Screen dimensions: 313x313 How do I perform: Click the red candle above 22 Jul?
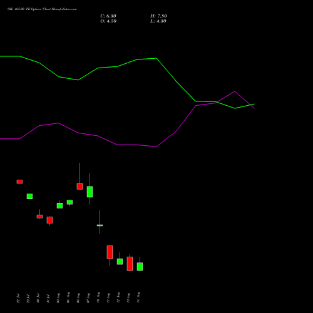pos(19,182)
